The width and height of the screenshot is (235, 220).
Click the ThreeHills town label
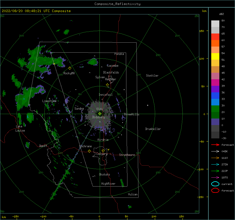point(131,114)
